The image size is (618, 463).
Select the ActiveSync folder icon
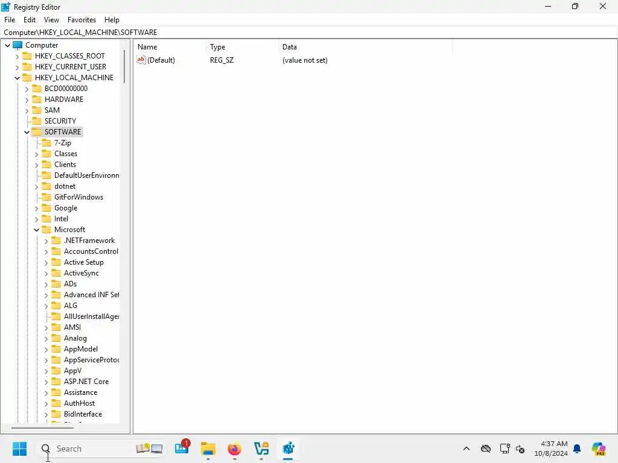tap(56, 273)
